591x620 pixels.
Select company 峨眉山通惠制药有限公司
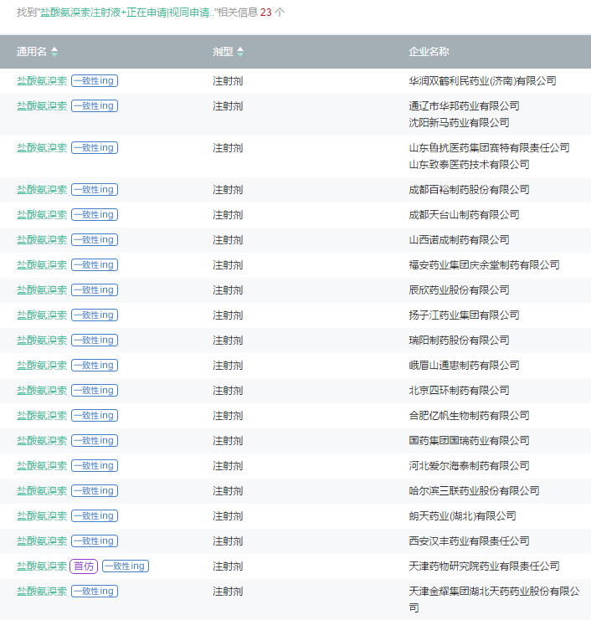[x=464, y=366]
